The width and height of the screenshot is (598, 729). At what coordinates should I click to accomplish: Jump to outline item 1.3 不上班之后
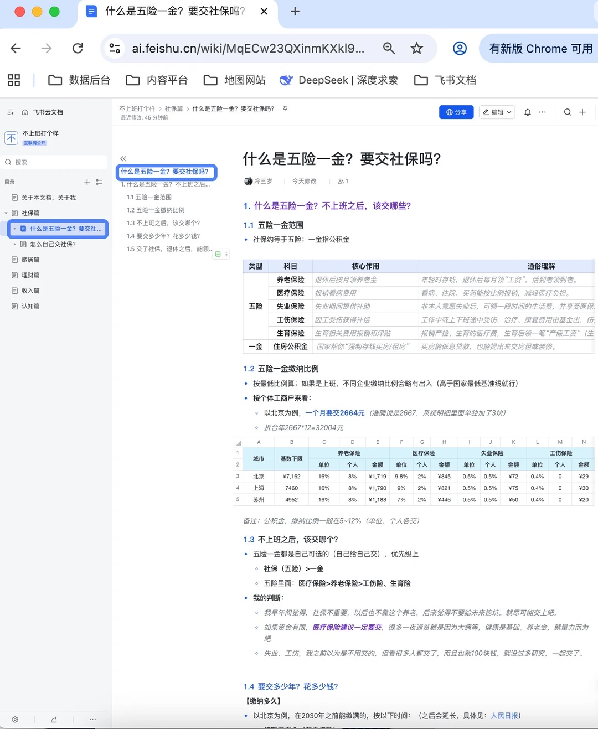coord(163,223)
